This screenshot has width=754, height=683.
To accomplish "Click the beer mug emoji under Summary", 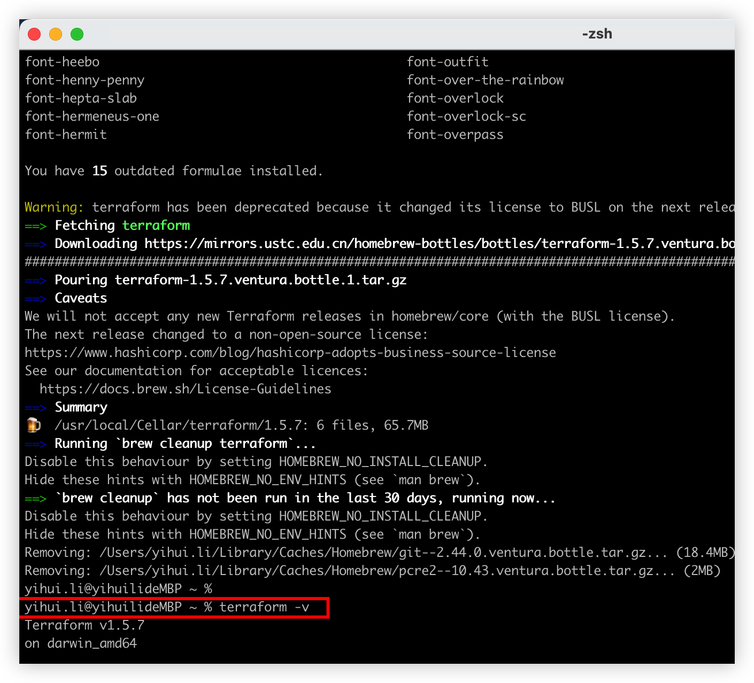I will coord(34,425).
